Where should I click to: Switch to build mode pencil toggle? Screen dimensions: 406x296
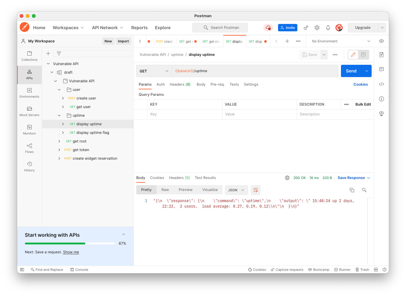[x=353, y=55]
